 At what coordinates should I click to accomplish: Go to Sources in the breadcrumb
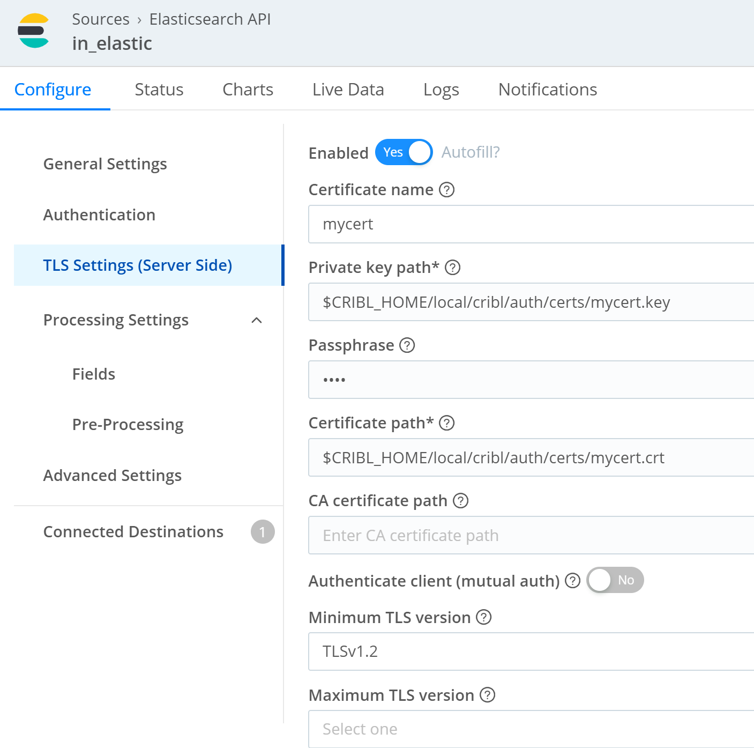(101, 19)
